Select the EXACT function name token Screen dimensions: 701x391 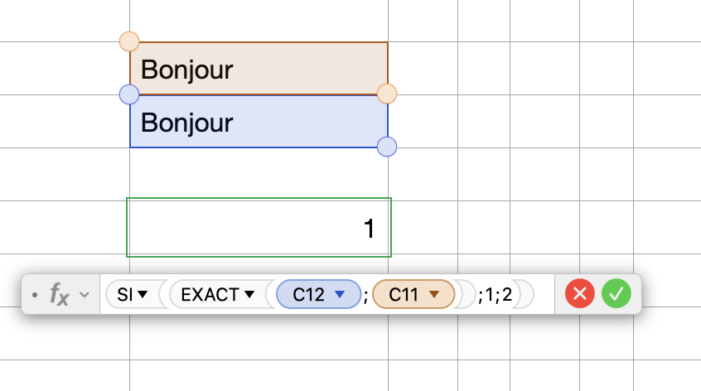(x=209, y=294)
